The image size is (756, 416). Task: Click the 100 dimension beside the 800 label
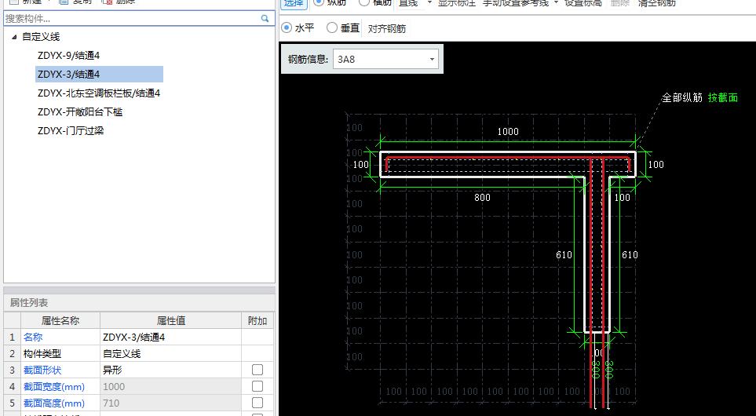[x=622, y=198]
